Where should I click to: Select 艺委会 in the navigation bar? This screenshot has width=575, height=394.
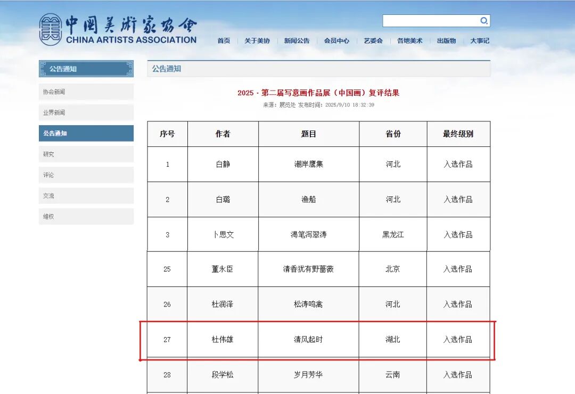(x=373, y=41)
